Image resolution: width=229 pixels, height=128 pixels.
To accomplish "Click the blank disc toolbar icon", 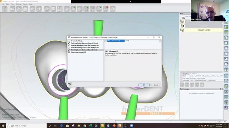I will click(x=53, y=9).
